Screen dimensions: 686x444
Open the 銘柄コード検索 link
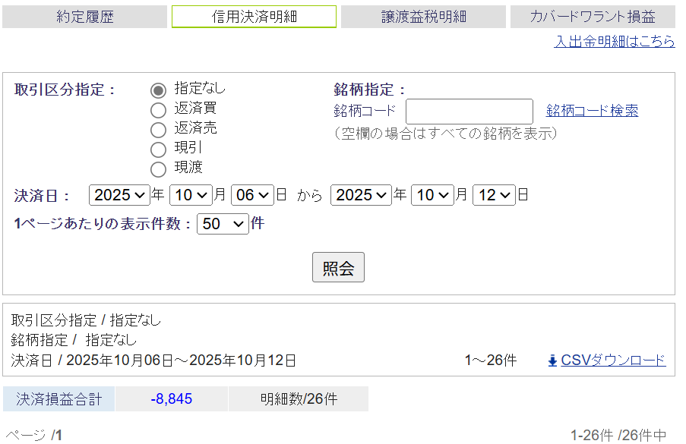point(592,111)
